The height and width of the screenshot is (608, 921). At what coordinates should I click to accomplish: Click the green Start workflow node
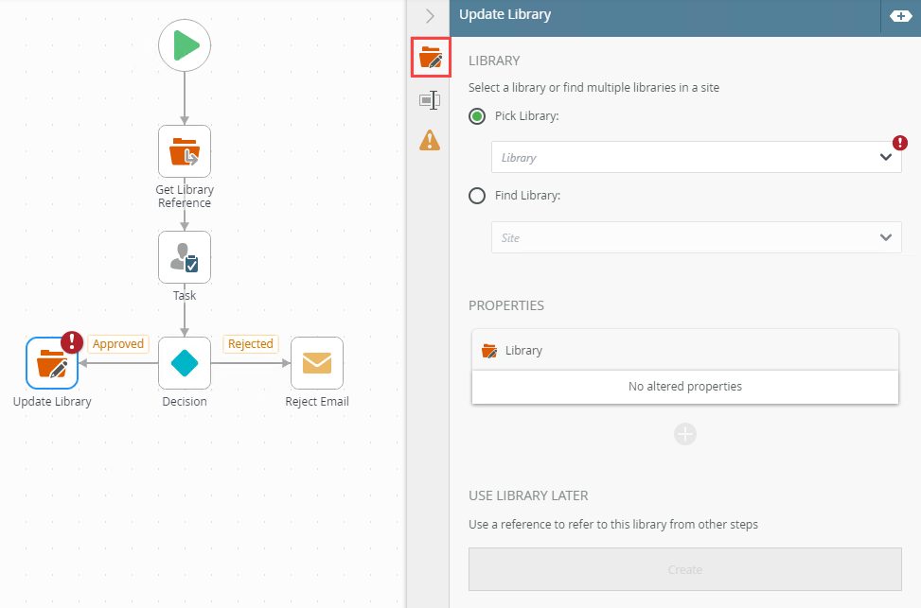pyautogui.click(x=185, y=45)
